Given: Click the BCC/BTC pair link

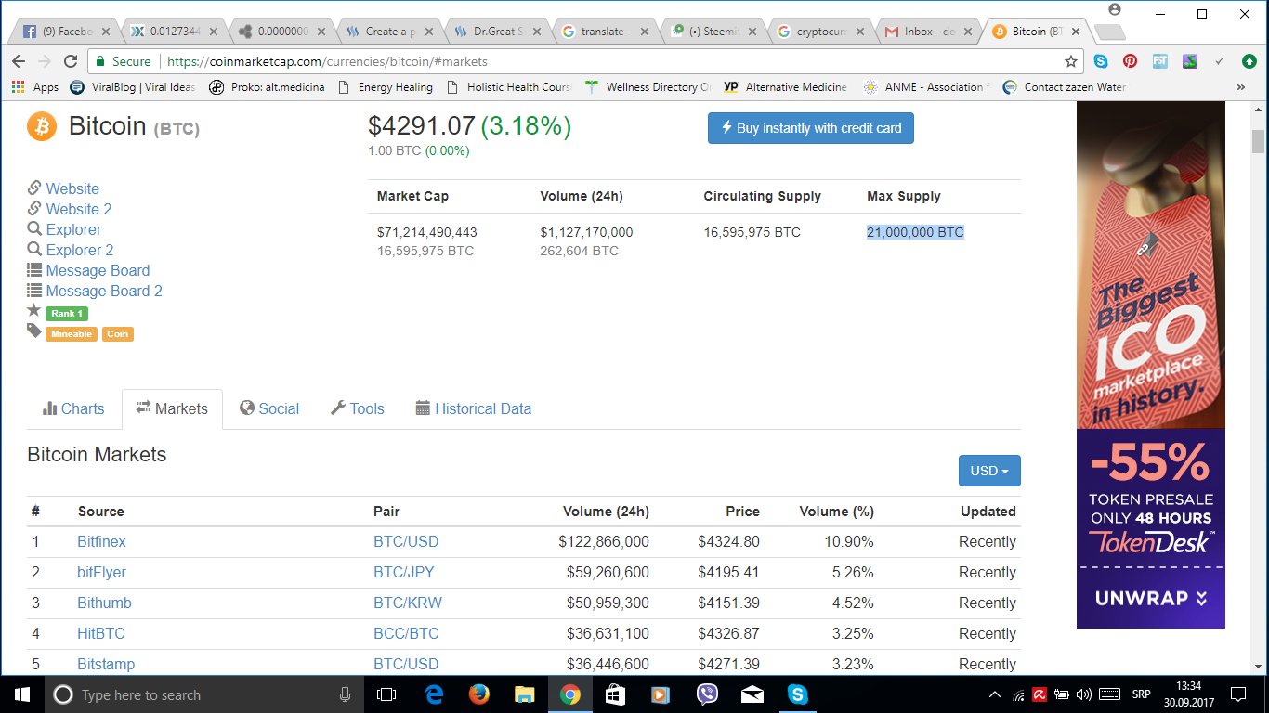Looking at the screenshot, I should [406, 633].
